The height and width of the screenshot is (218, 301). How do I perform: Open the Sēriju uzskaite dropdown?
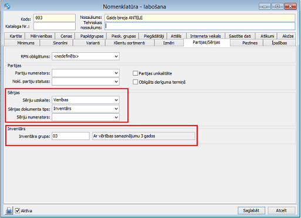pyautogui.click(x=86, y=100)
